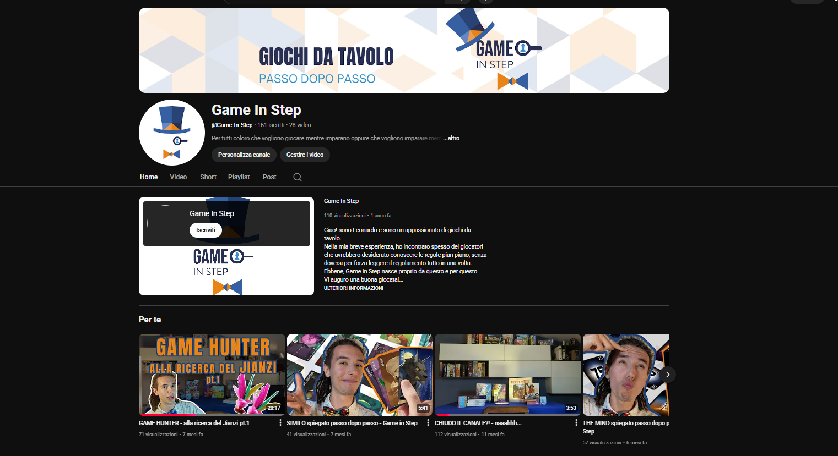Click the "Gestire i video" button
The height and width of the screenshot is (456, 838).
pos(305,155)
